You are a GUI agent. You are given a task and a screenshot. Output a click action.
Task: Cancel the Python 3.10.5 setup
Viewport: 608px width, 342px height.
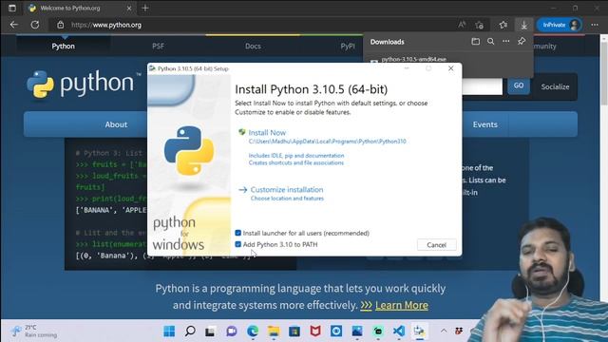(436, 245)
